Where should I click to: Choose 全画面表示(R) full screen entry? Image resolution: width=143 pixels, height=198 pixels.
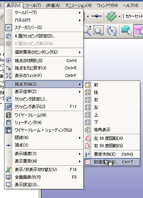pos(44,177)
